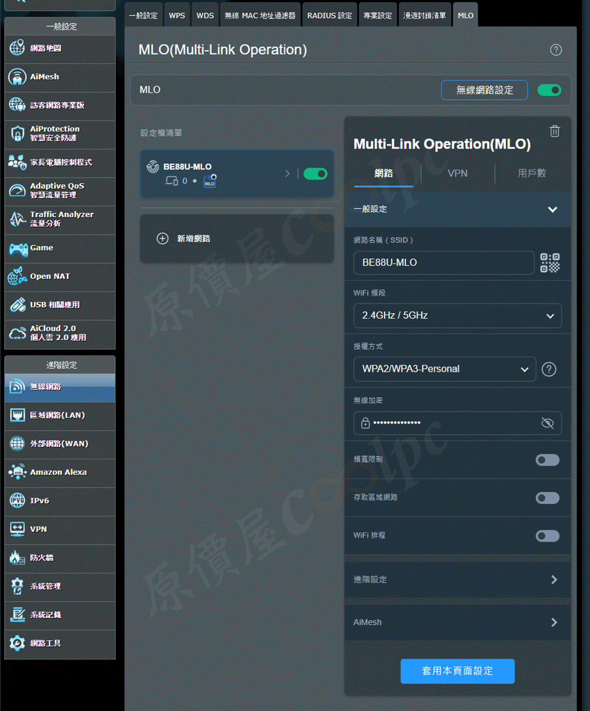The height and width of the screenshot is (711, 590).
Task: Open the roaming block list (漫遊封鎖清單) tab
Action: pyautogui.click(x=425, y=15)
